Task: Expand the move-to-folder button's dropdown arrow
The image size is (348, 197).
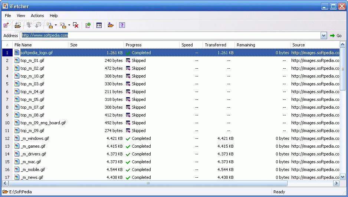Action: pos(69,25)
